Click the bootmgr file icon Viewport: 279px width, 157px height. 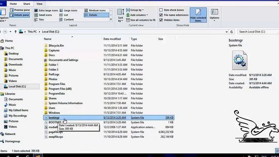pos(46,118)
